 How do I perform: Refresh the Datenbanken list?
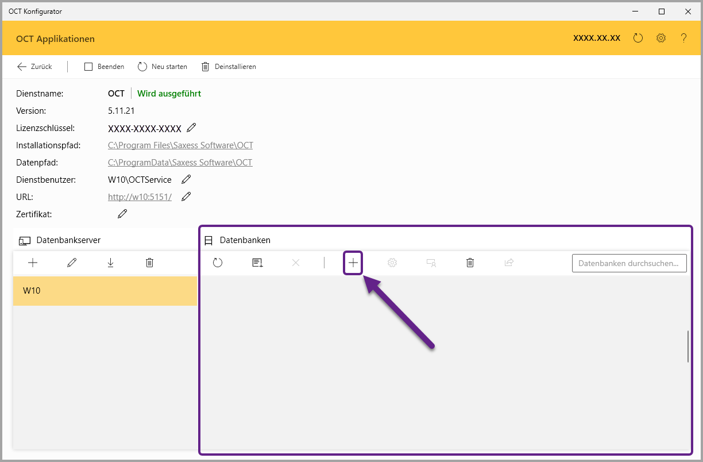pos(217,263)
